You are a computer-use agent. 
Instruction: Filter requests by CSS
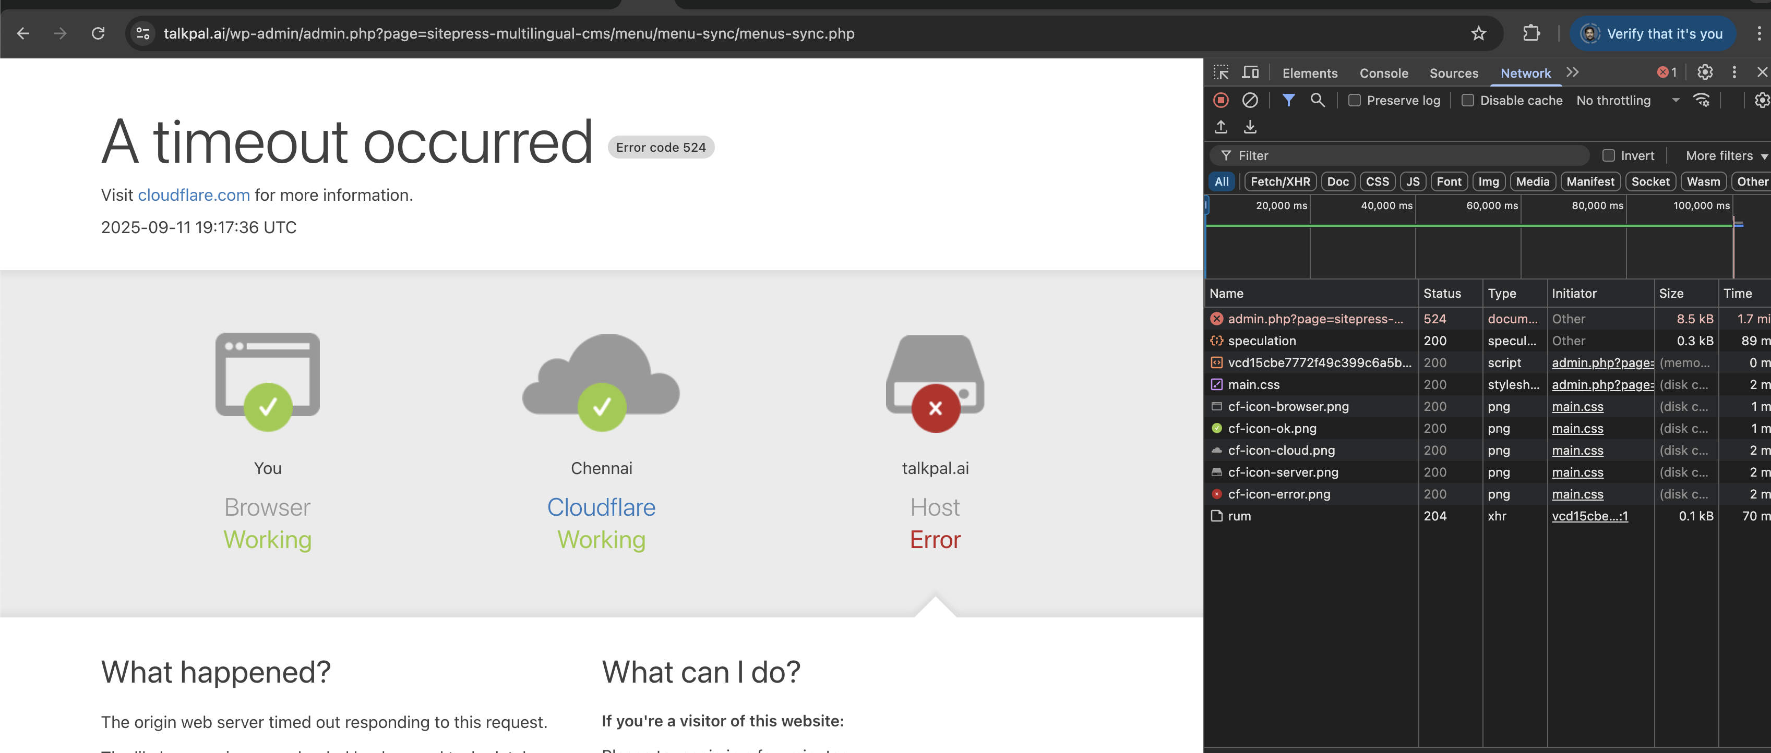(x=1377, y=181)
